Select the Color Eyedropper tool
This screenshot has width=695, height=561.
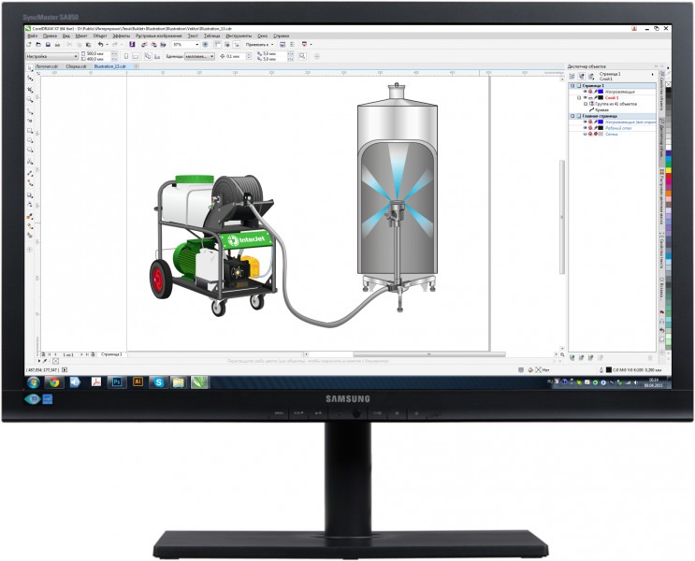tap(30, 214)
